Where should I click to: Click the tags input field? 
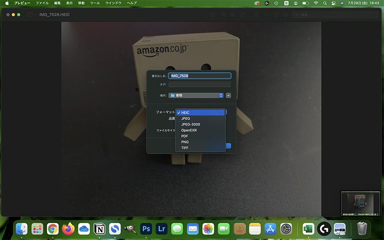coord(200,84)
